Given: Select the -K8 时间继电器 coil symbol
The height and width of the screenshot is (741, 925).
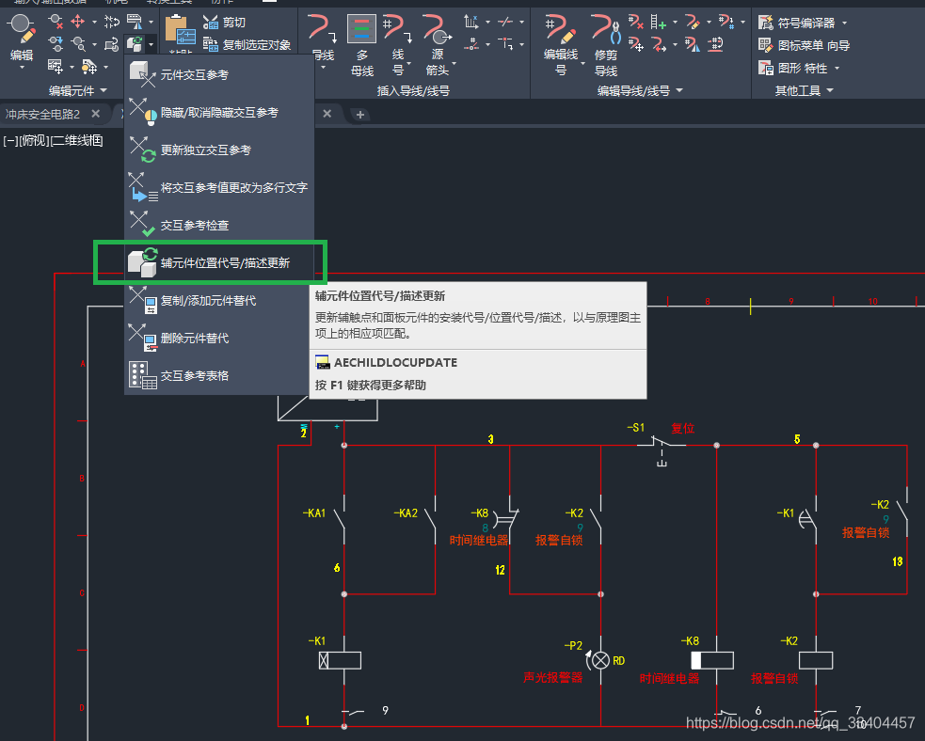Looking at the screenshot, I should (712, 660).
